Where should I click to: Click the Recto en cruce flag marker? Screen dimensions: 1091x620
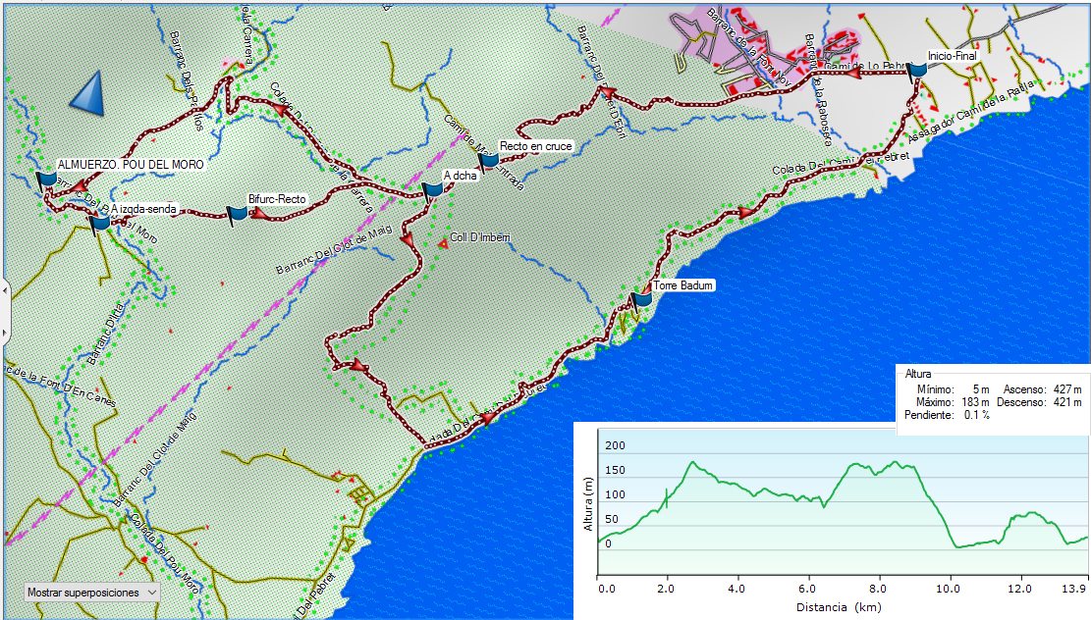[488, 161]
